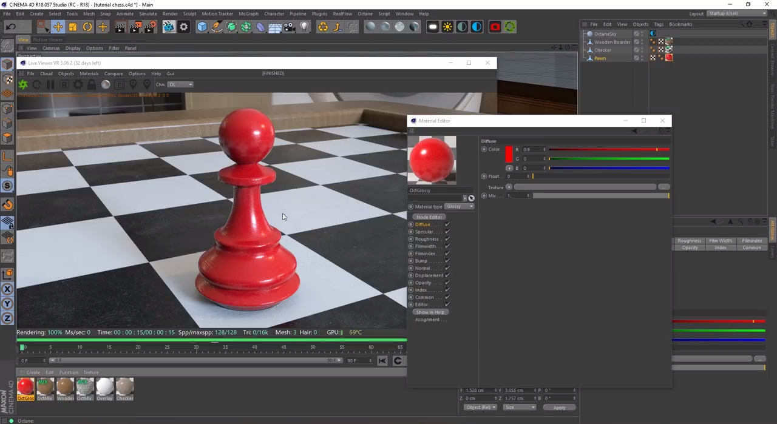Open Live Viewer settings gear

(x=78, y=85)
